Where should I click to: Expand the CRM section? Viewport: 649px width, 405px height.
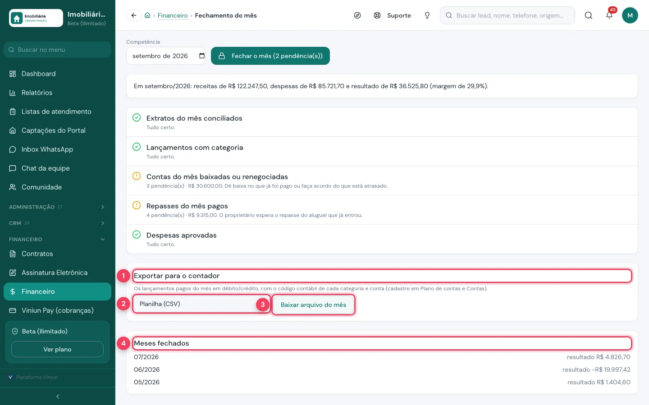tap(57, 223)
